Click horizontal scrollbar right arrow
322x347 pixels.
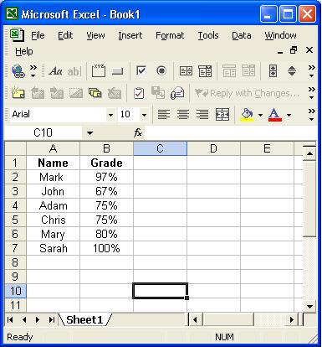pyautogui.click(x=292, y=319)
